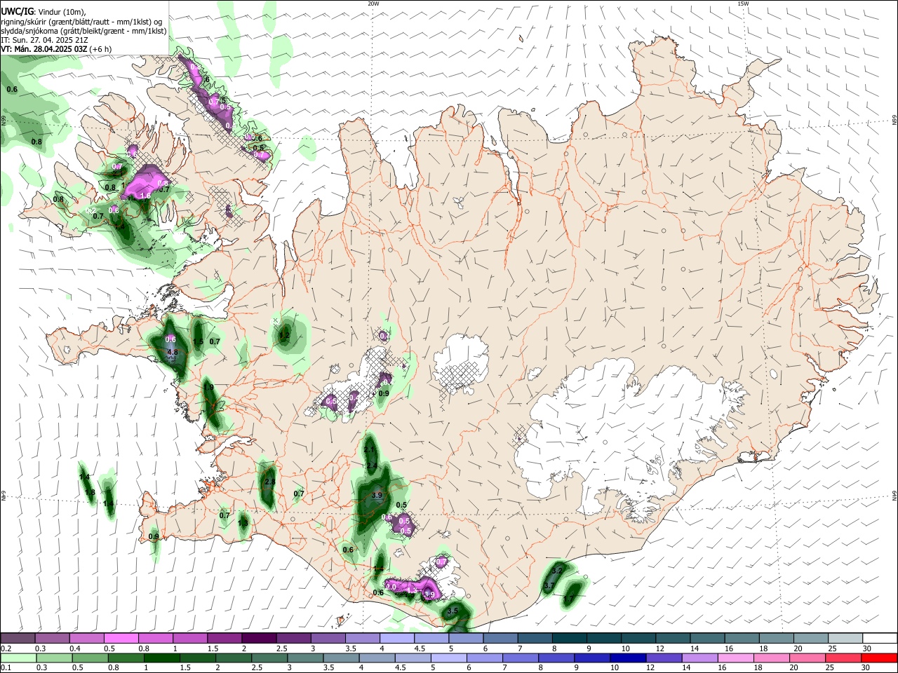Click the 'slydda/snjókoma' legend description line
Screen dimensions: 898x673
point(83,31)
